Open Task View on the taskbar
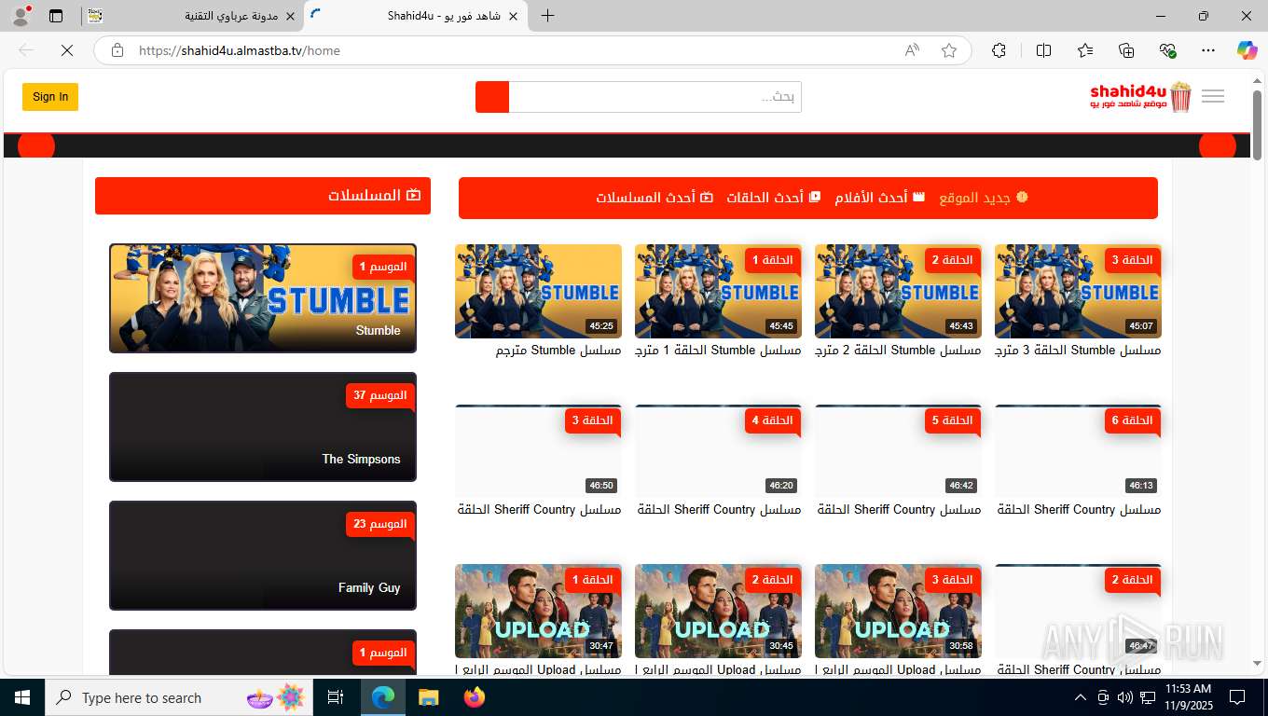1268x716 pixels. tap(336, 697)
